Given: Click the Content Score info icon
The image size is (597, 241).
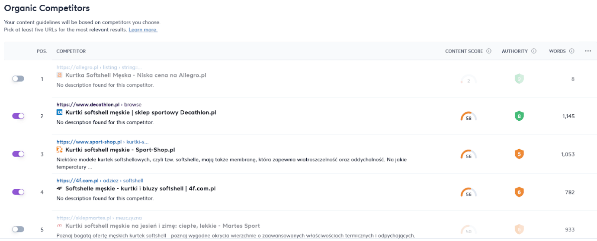Looking at the screenshot, I should point(488,51).
